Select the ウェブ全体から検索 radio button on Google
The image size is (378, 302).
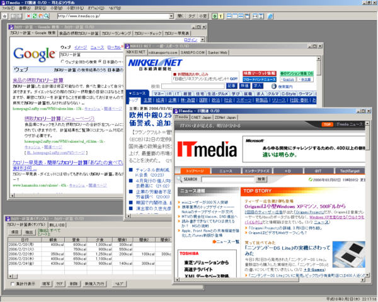pyautogui.click(x=62, y=62)
